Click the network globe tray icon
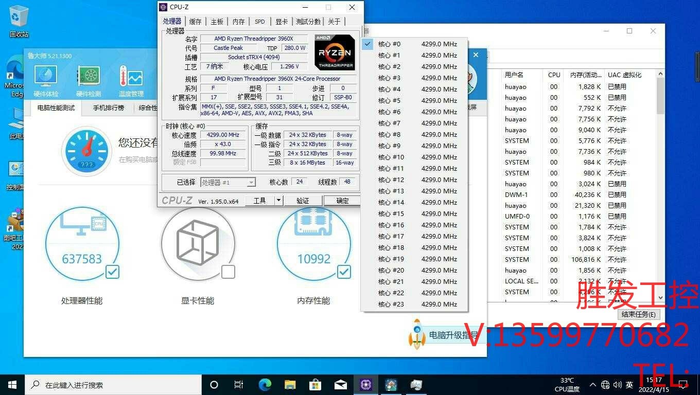The height and width of the screenshot is (395, 700). tap(605, 385)
